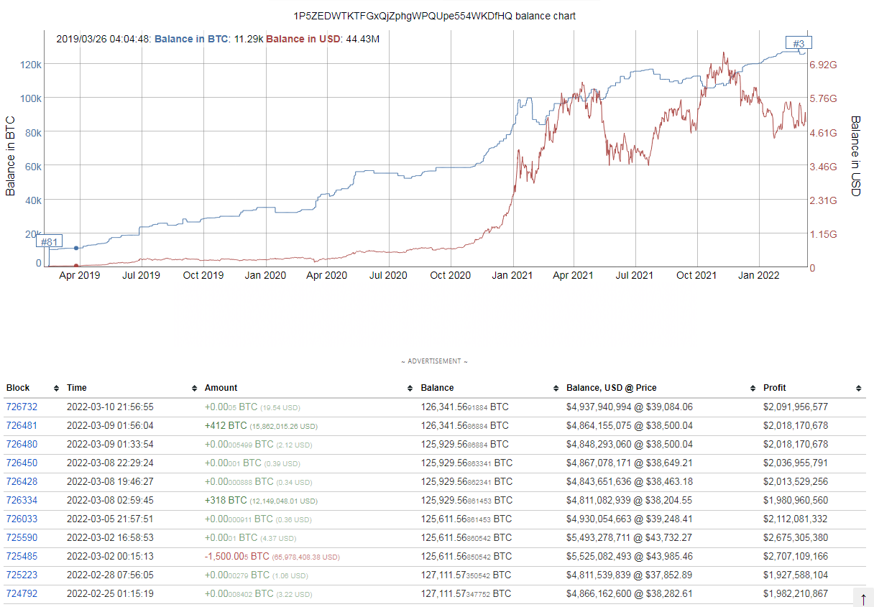Open block 725485 details
The height and width of the screenshot is (607, 874).
[x=22, y=556]
